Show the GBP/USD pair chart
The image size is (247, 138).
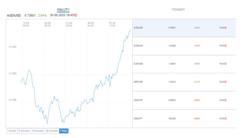(x=184, y=82)
